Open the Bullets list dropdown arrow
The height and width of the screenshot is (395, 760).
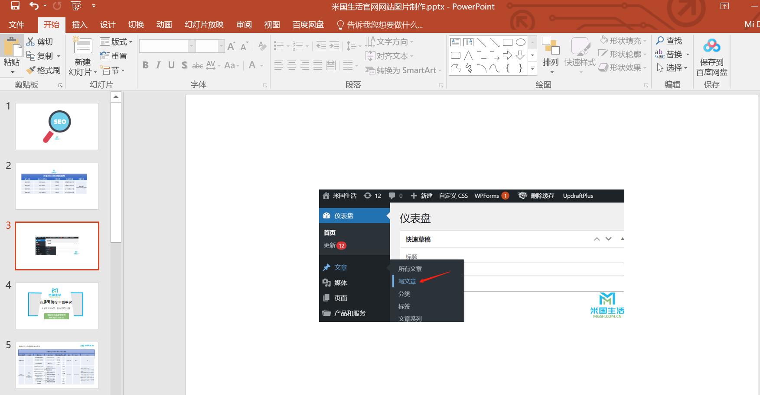click(288, 46)
